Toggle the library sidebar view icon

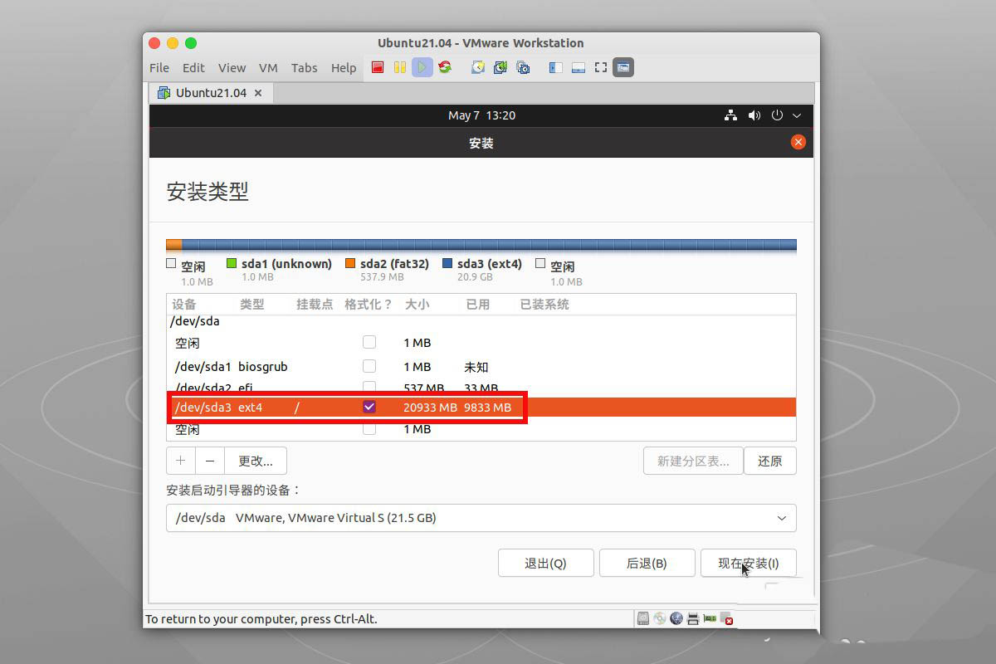coord(556,67)
